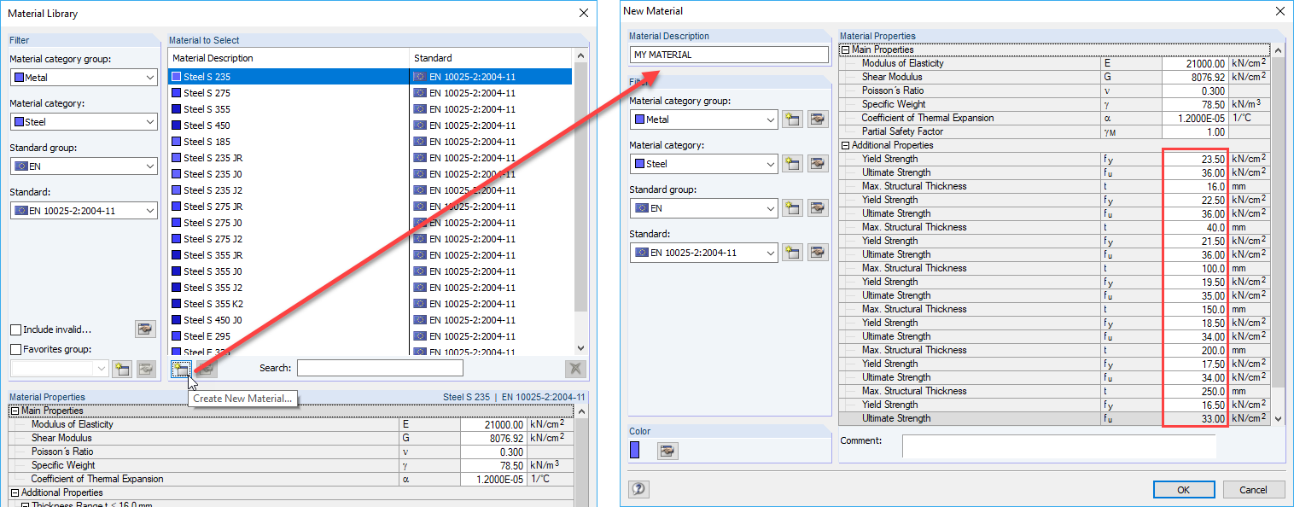
Task: Click the Standard column header
Action: point(491,58)
